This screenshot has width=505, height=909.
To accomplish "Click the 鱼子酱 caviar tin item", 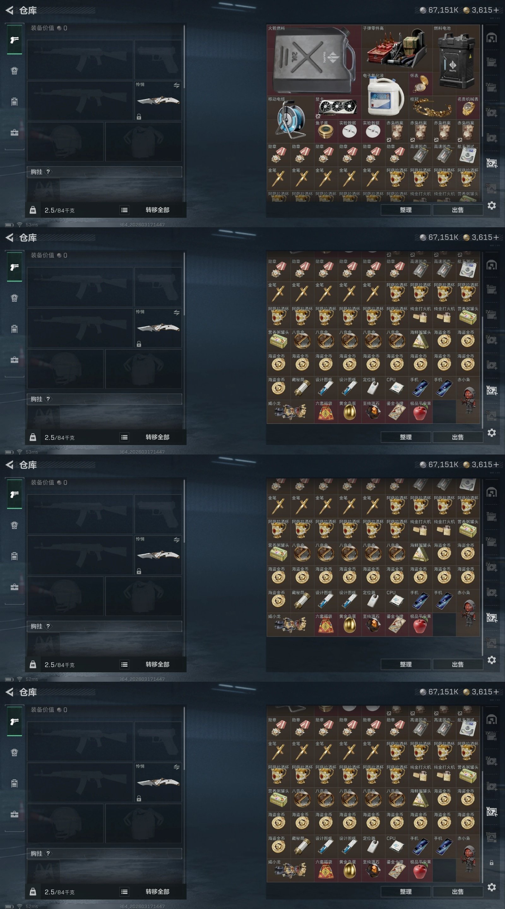I will pyautogui.click(x=326, y=131).
